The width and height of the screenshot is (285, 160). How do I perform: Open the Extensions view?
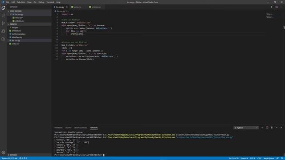pyautogui.click(x=3, y=39)
